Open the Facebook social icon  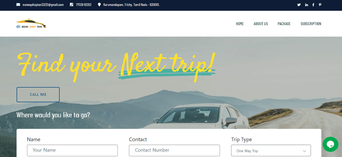pos(313,5)
